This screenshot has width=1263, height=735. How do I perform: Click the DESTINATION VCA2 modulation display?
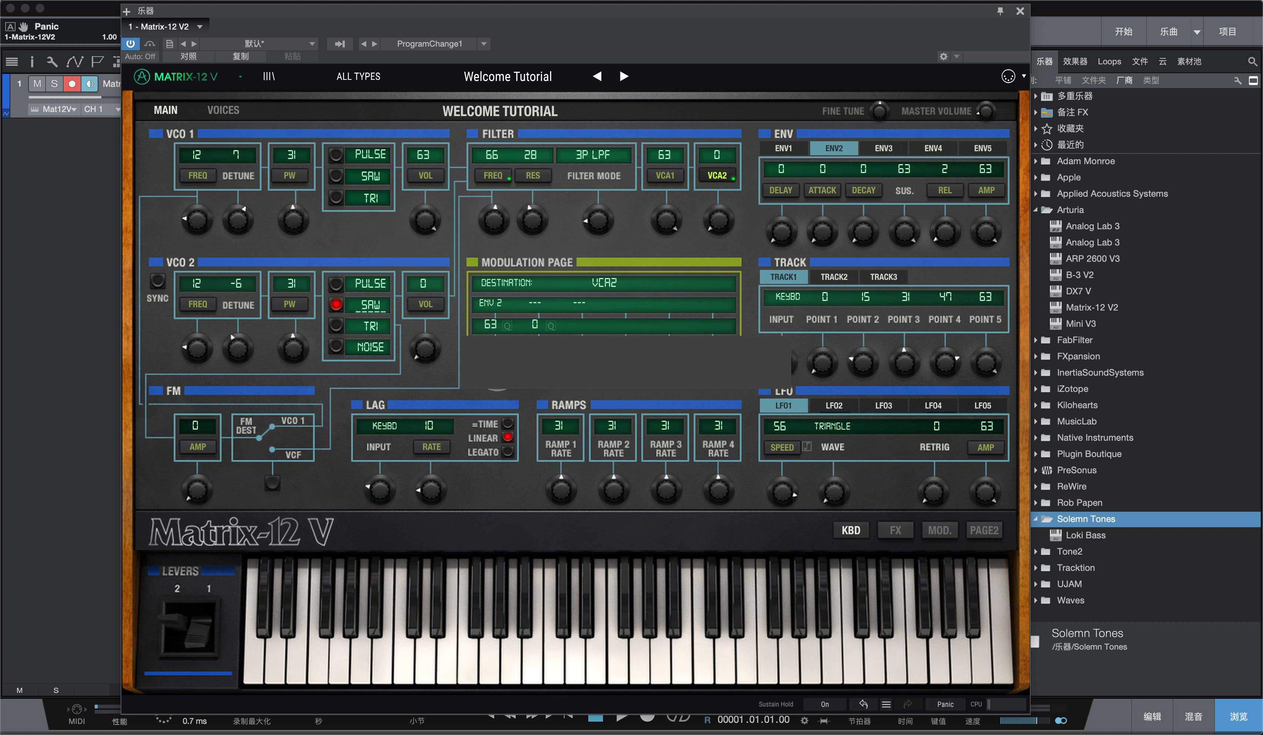point(603,283)
